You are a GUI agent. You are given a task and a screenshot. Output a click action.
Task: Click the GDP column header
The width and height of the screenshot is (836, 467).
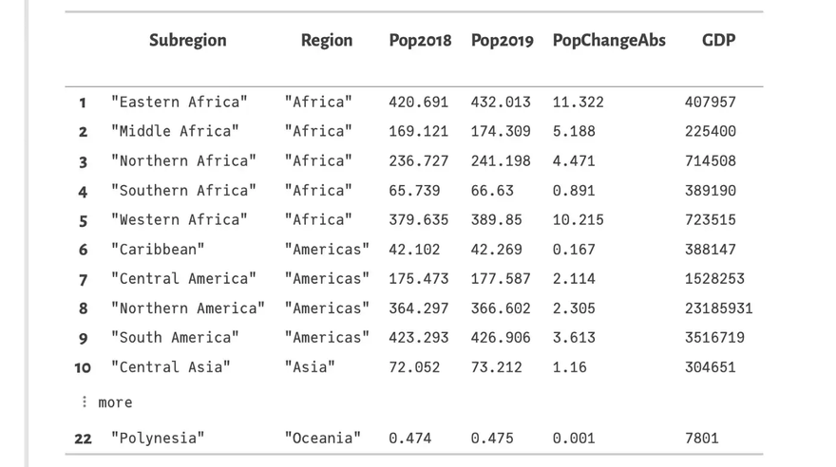tap(718, 41)
